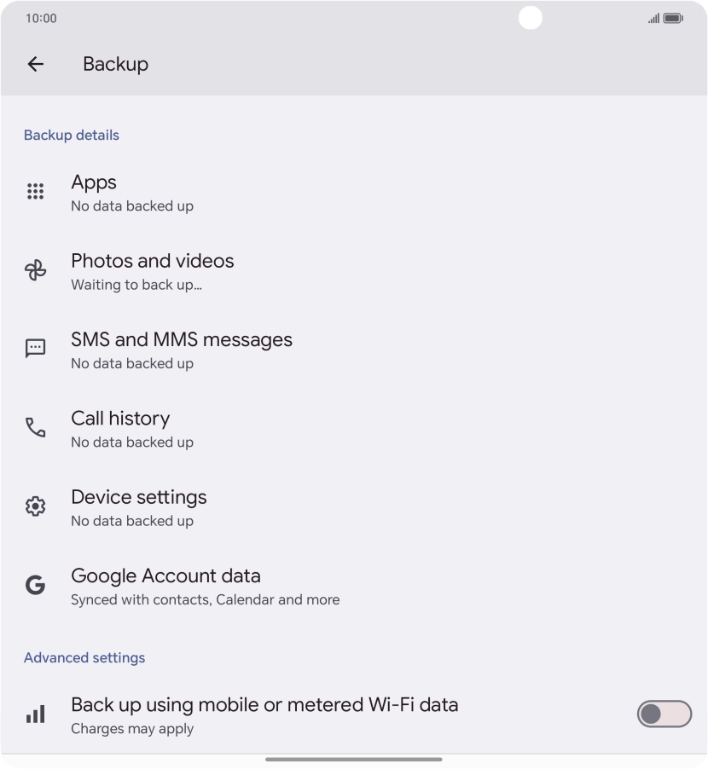The width and height of the screenshot is (708, 769).
Task: Click the Device settings gear icon
Action: (x=35, y=506)
